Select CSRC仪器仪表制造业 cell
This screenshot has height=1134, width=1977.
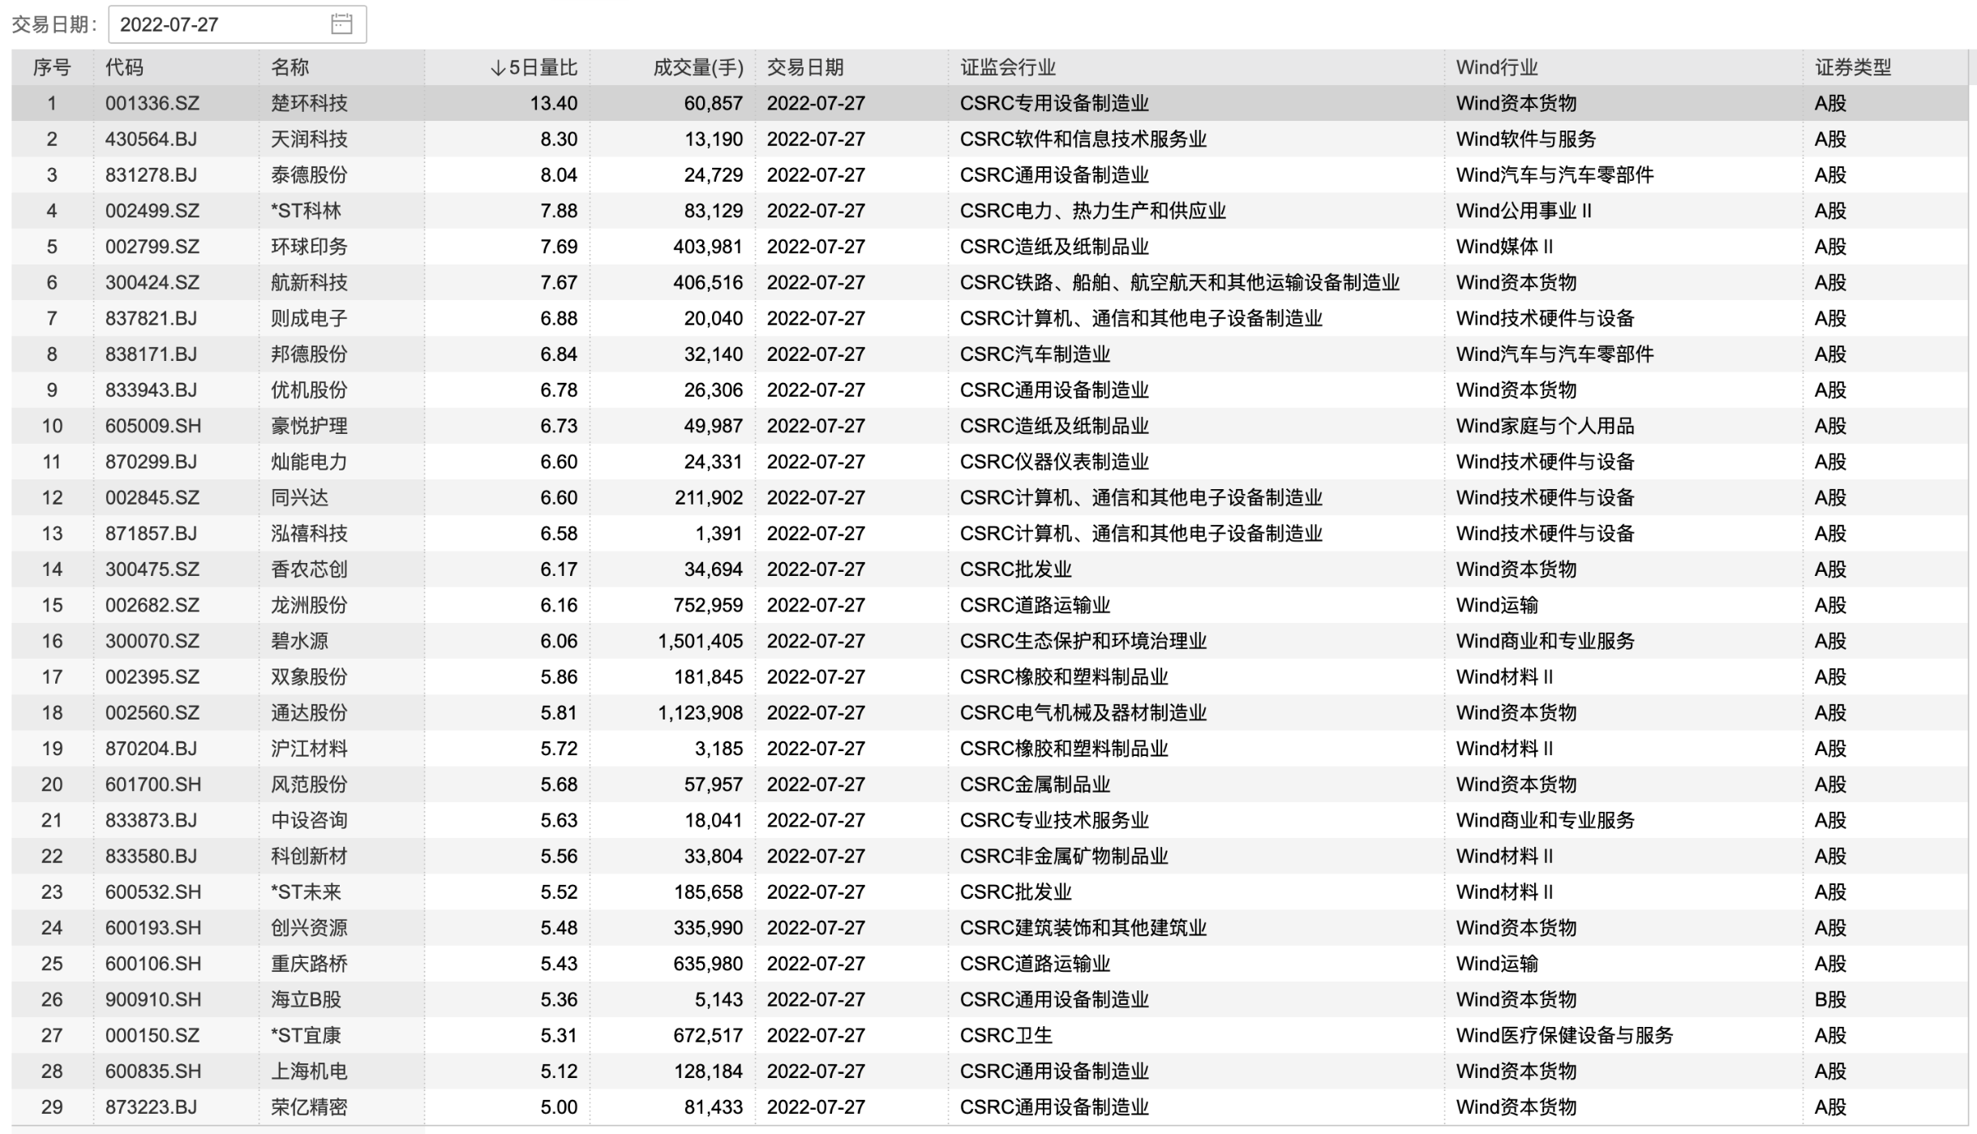point(1054,462)
